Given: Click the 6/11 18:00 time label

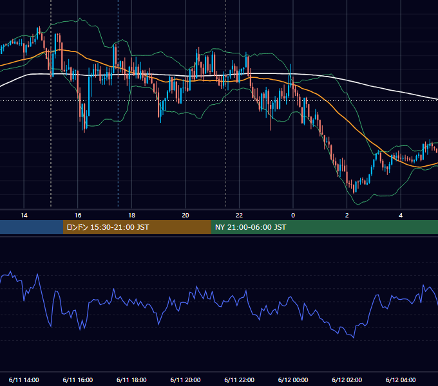Looking at the screenshot, I should pos(131,380).
